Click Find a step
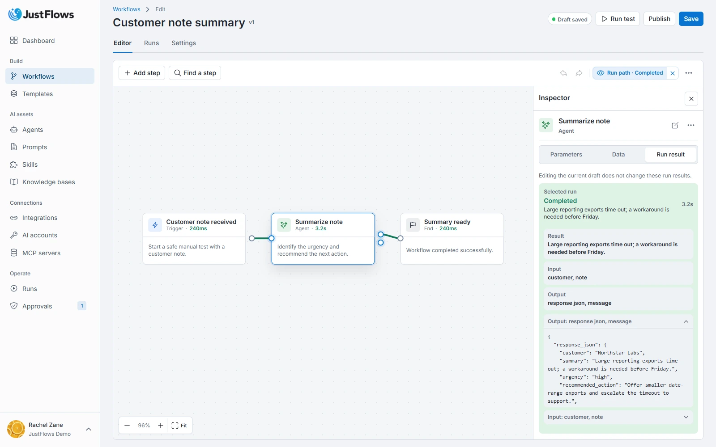Viewport: 716px width, 447px height. (195, 73)
